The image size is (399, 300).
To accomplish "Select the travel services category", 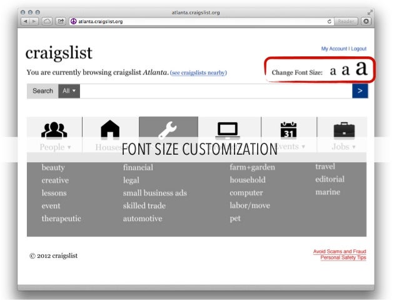I will pos(325,167).
